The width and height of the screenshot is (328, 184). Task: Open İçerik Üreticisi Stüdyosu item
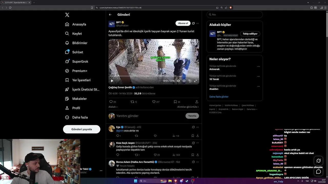pyautogui.click(x=82, y=89)
